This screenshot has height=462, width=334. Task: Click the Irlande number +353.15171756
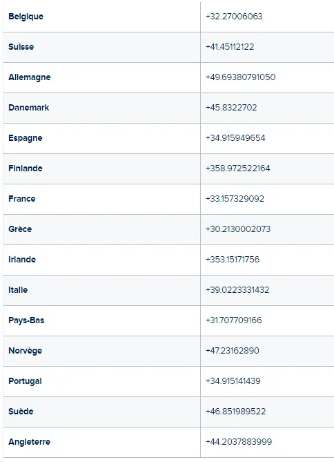tap(233, 259)
